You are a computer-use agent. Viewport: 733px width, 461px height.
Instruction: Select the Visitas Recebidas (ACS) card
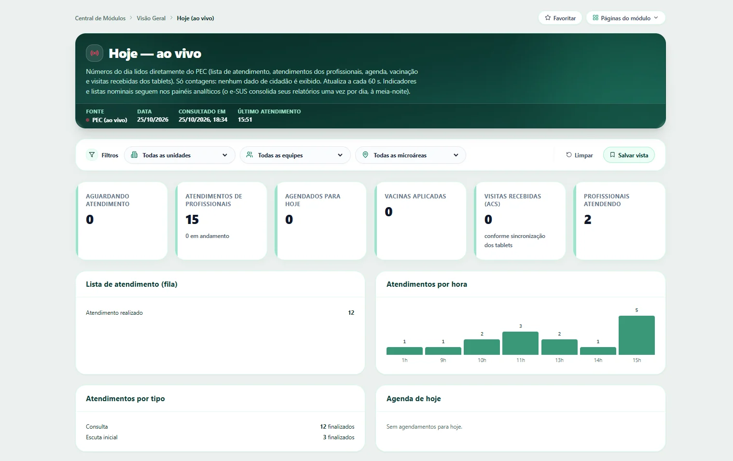click(520, 221)
